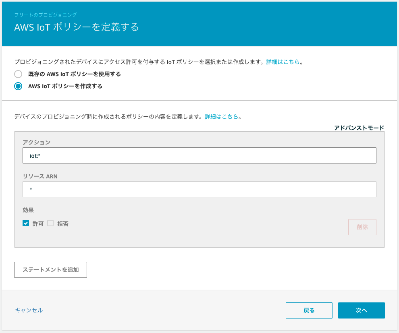Click the 削除 button on the statement
The width and height of the screenshot is (399, 333).
(x=362, y=227)
